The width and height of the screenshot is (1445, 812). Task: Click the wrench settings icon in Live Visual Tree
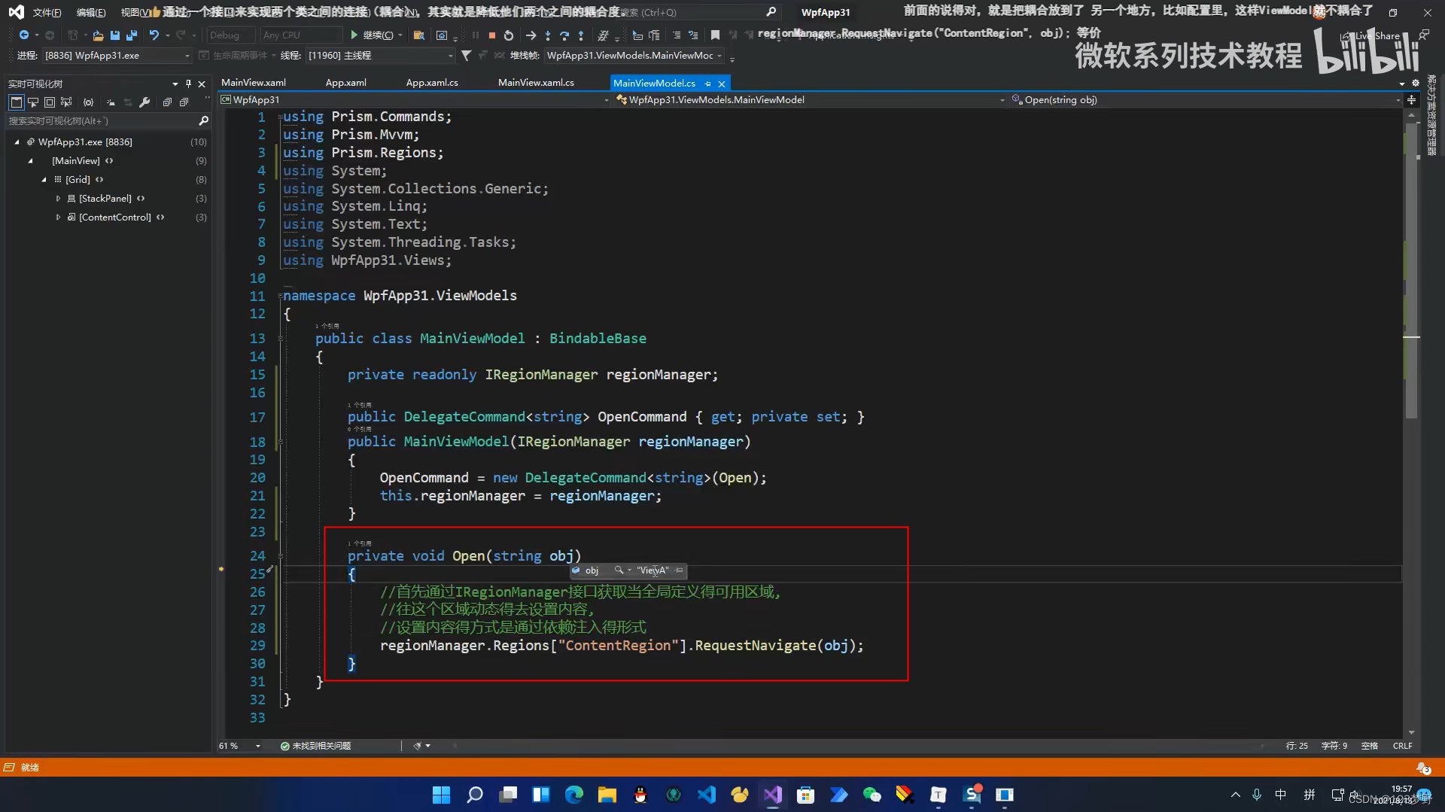pos(144,102)
